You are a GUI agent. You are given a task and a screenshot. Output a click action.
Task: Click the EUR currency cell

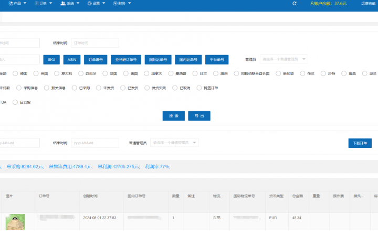[x=273, y=218]
